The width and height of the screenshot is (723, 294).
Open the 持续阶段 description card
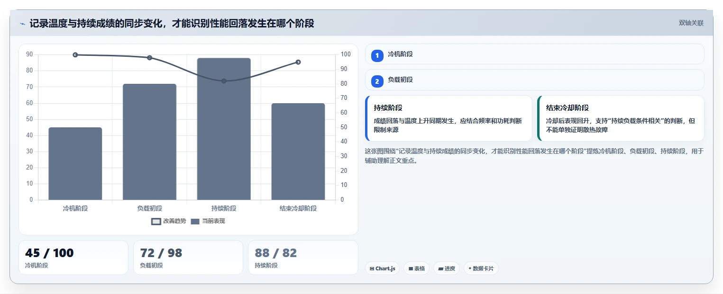448,118
